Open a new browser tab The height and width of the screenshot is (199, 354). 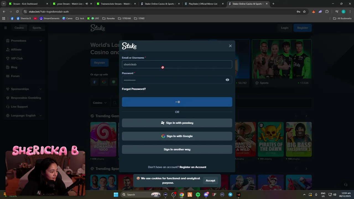coord(273,4)
